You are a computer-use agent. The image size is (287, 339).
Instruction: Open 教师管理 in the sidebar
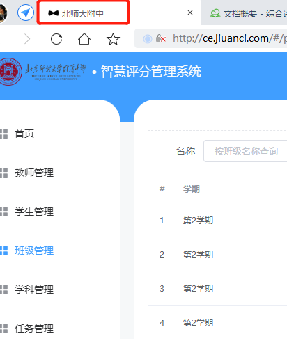coord(34,173)
